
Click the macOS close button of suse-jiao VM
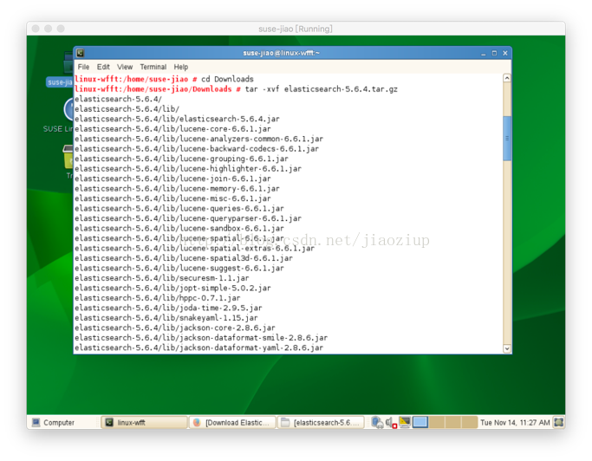[x=36, y=29]
